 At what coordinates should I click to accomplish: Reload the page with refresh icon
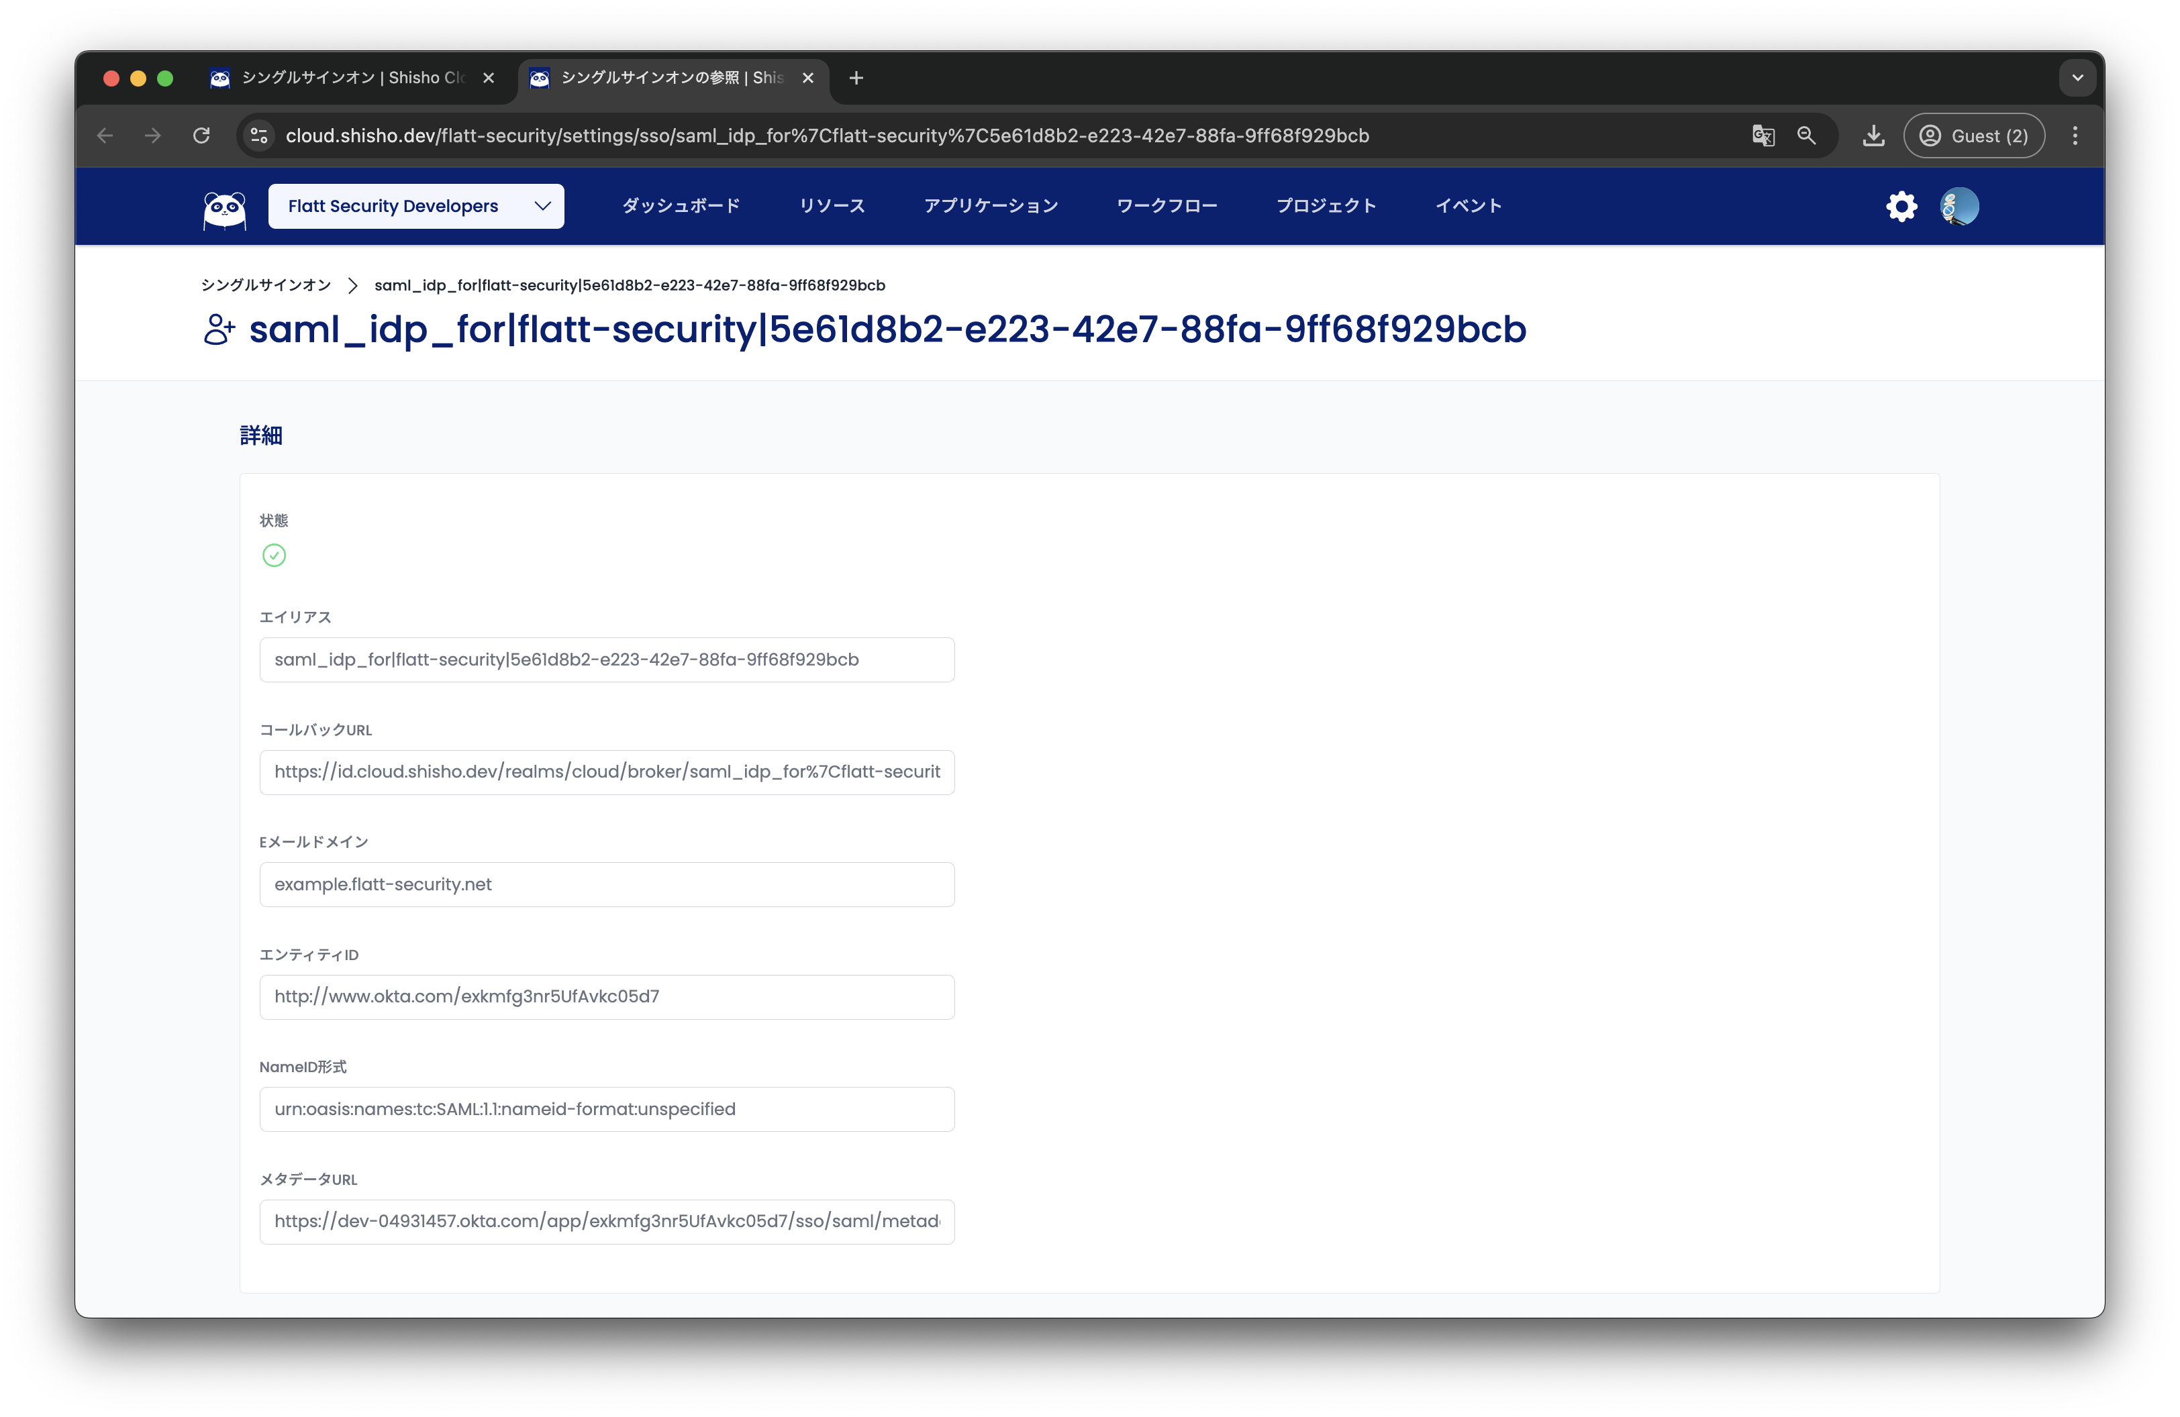coord(201,136)
